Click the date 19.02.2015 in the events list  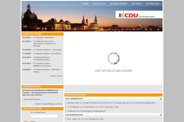coord(27,70)
